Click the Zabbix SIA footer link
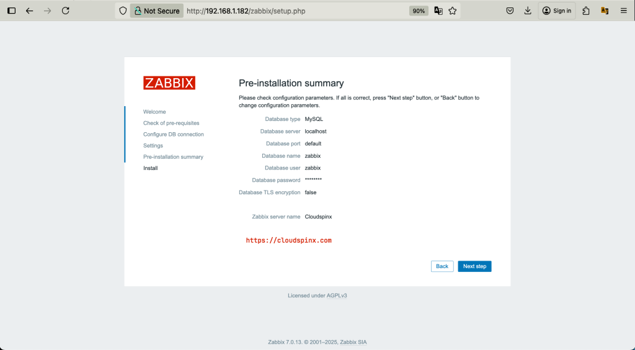 [x=353, y=342]
